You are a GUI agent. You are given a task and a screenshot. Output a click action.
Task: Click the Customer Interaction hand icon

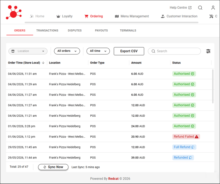coord(163,16)
